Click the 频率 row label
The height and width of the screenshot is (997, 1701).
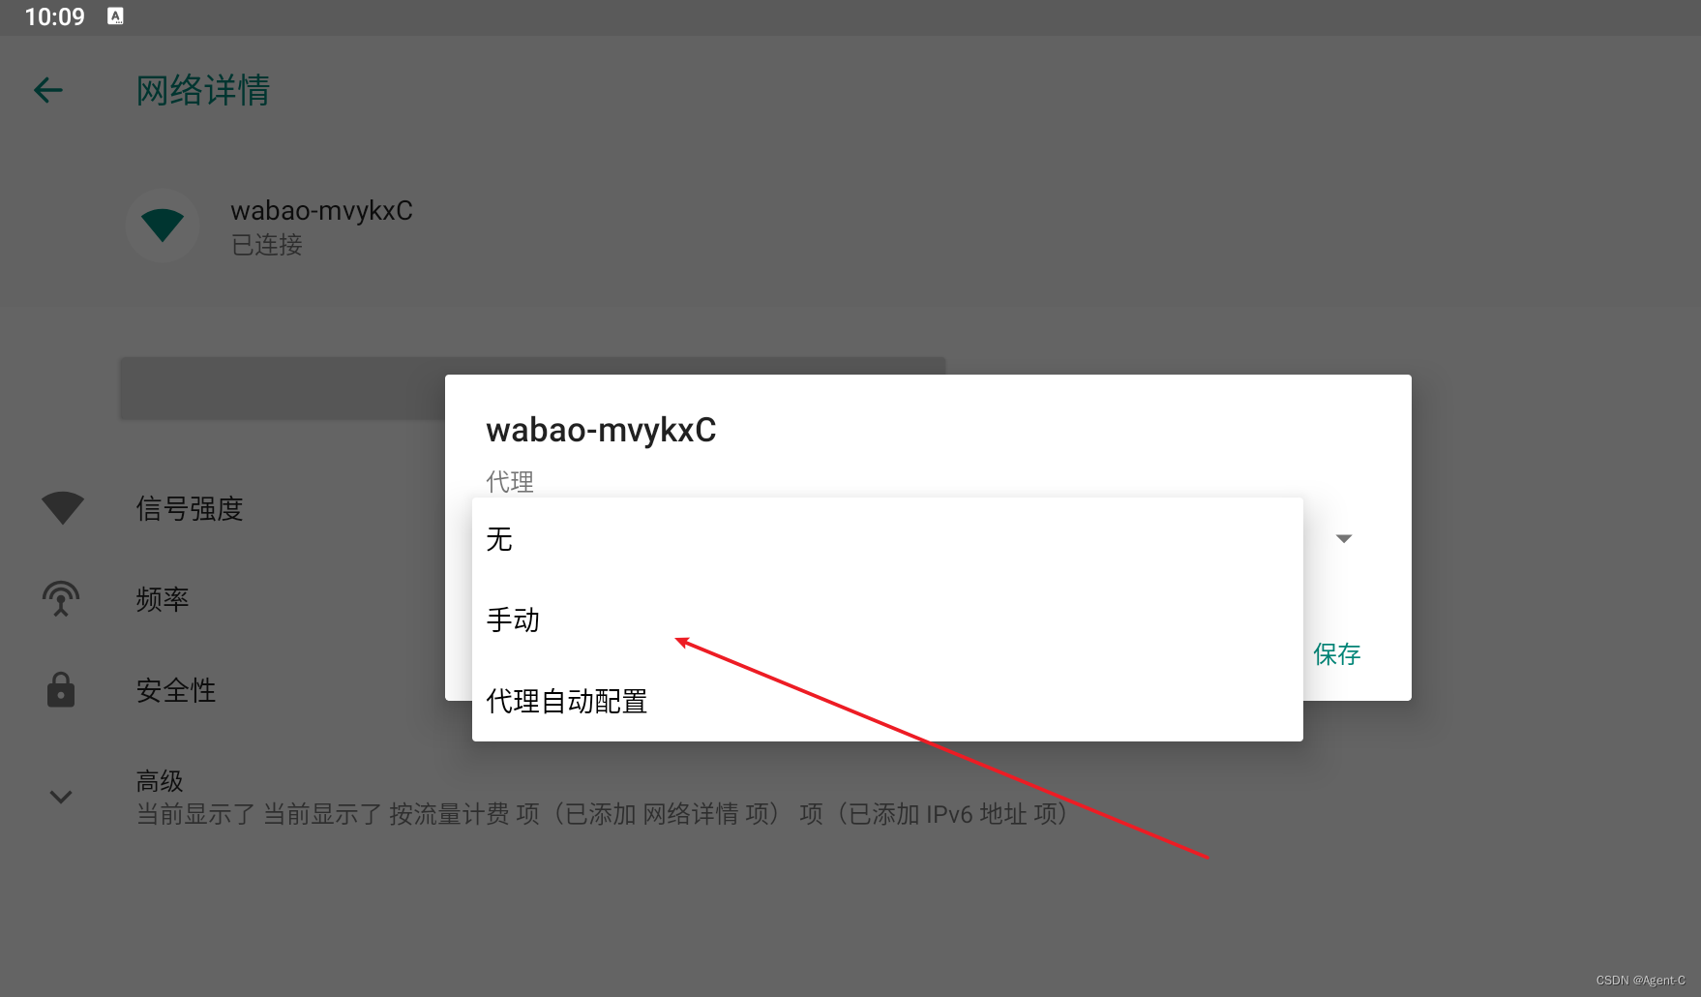coord(163,599)
